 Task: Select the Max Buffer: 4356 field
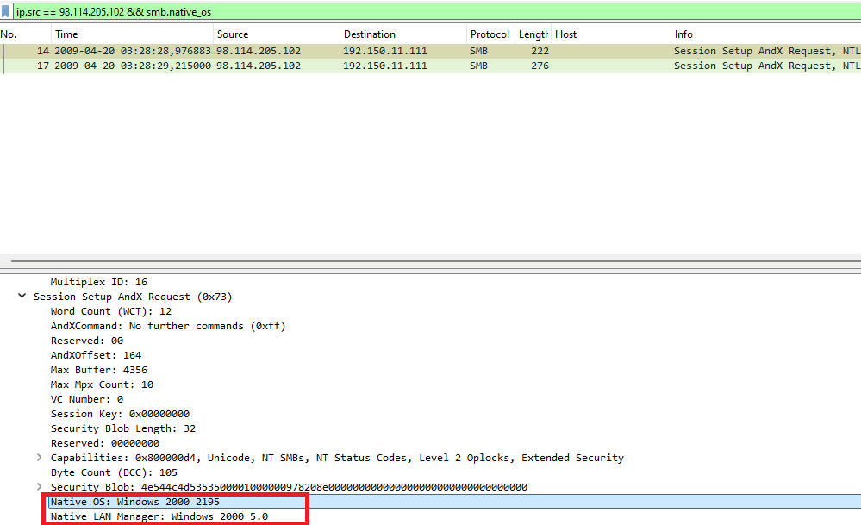(x=99, y=370)
